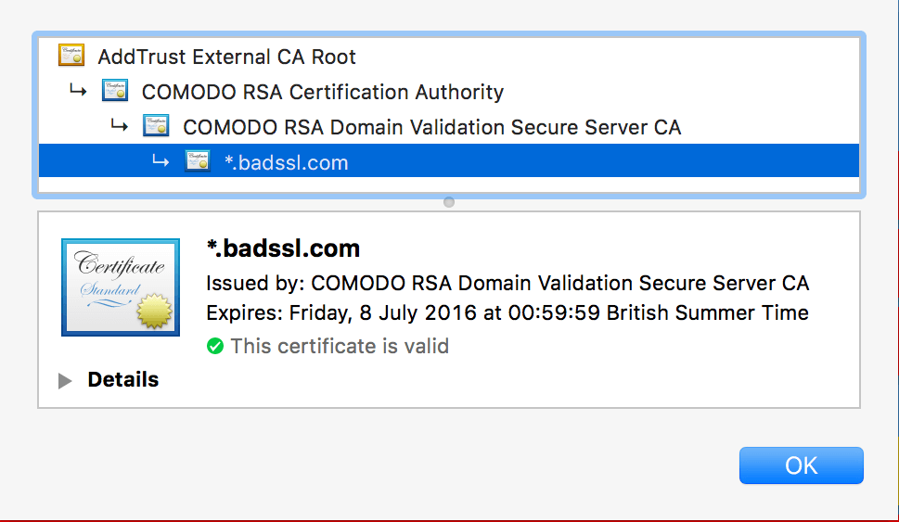
Task: Click the bold *.badssl.com certificate title
Action: 283,248
